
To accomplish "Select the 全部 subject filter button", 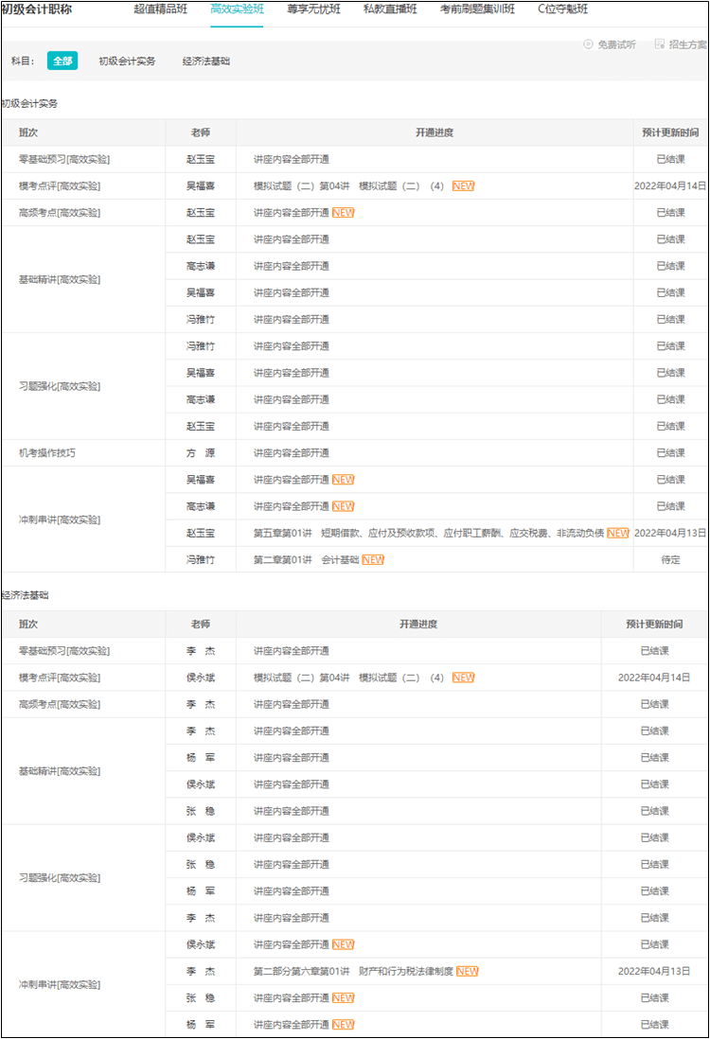I will tap(62, 61).
